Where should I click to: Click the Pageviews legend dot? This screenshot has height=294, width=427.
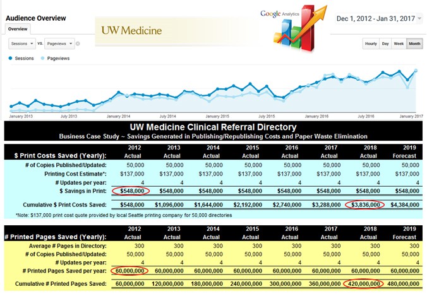pyautogui.click(x=42, y=58)
